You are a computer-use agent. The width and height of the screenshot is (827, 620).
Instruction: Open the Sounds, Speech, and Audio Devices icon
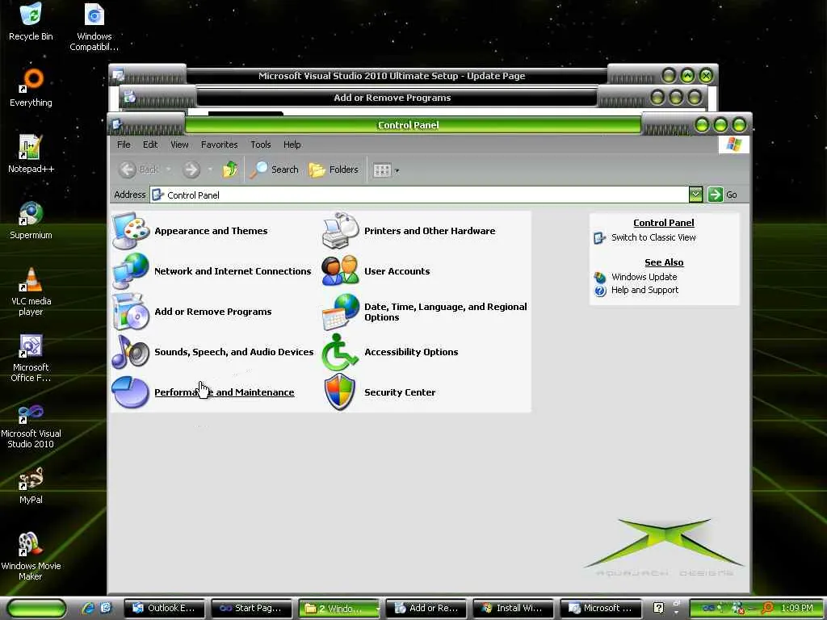click(130, 352)
